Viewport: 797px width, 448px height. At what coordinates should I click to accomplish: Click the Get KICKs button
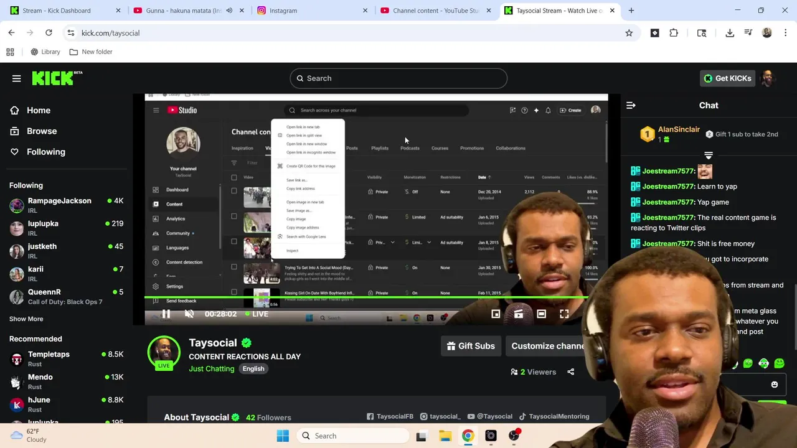727,78
